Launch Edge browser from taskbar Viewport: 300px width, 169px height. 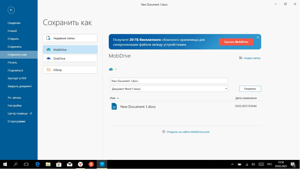[x=37, y=164]
